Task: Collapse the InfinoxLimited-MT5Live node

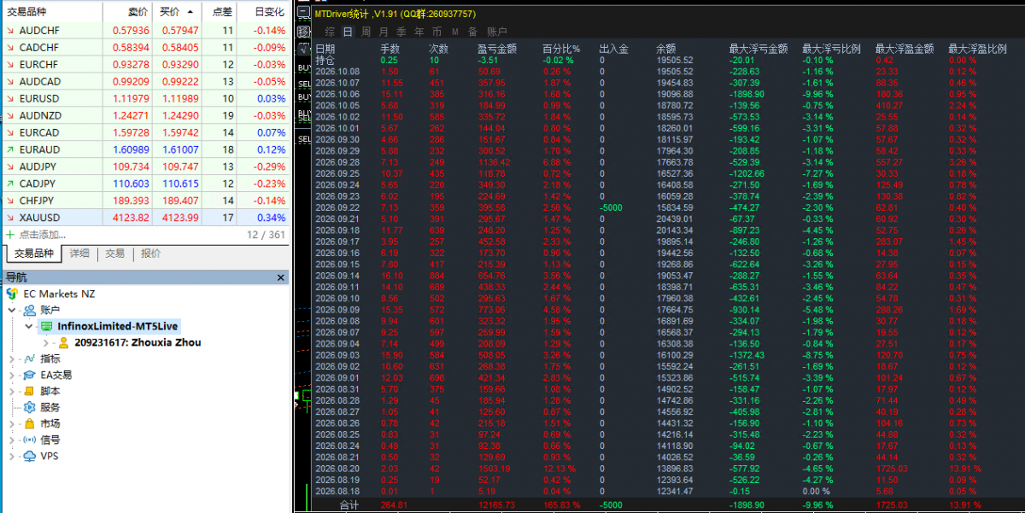Action: 30,326
